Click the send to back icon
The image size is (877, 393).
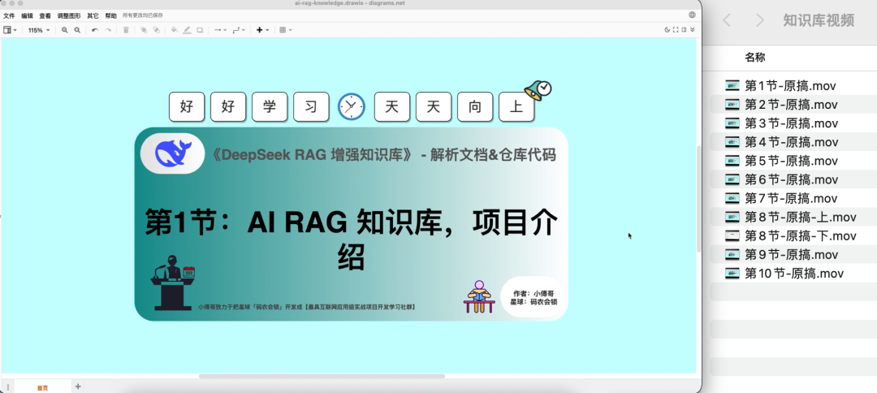click(x=156, y=30)
